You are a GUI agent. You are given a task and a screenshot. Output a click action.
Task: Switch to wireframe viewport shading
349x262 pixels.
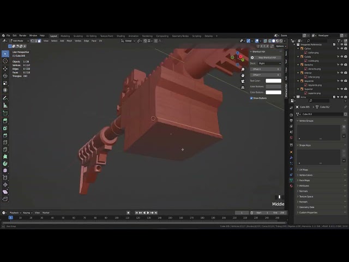pyautogui.click(x=270, y=41)
